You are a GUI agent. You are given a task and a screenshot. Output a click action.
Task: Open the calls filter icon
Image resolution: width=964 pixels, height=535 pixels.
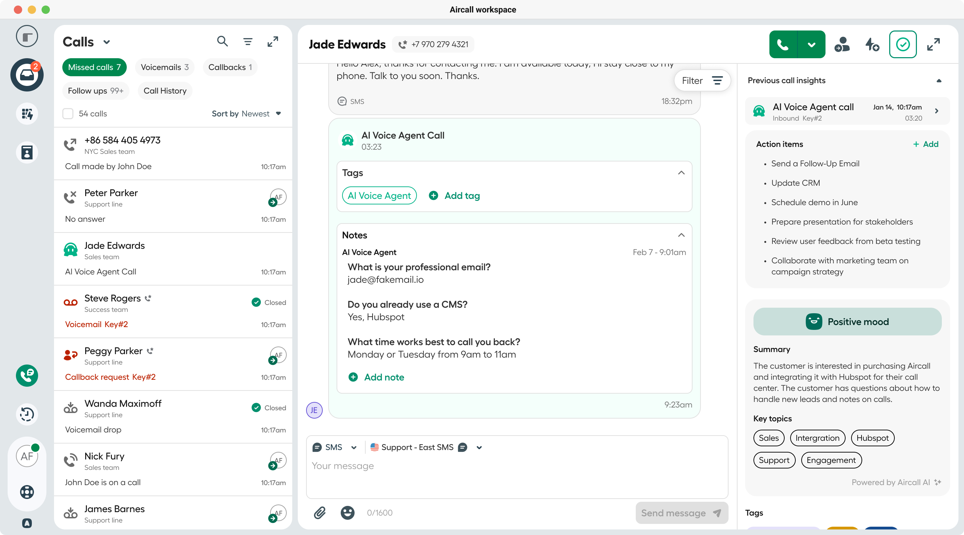click(x=248, y=41)
